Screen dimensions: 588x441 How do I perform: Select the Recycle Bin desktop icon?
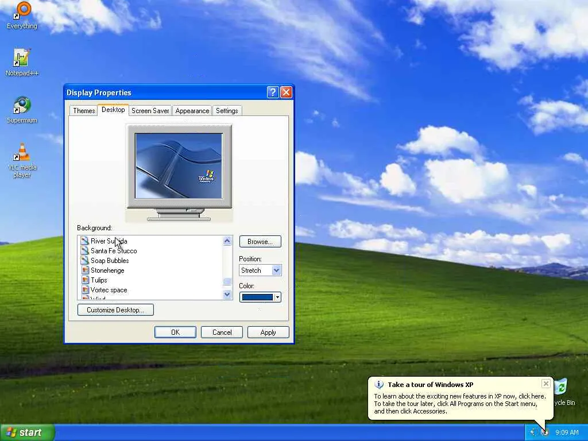click(x=563, y=392)
